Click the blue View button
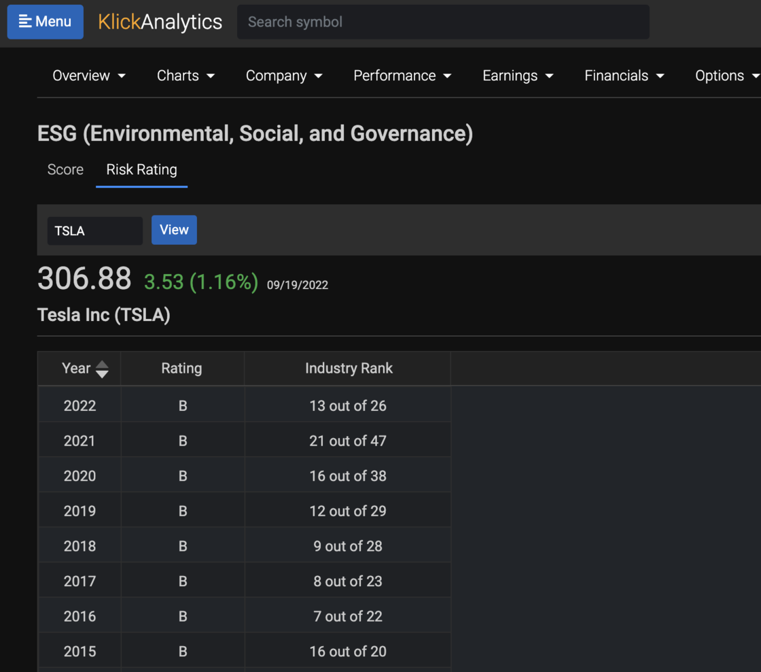Viewport: 761px width, 672px height. pyautogui.click(x=174, y=230)
